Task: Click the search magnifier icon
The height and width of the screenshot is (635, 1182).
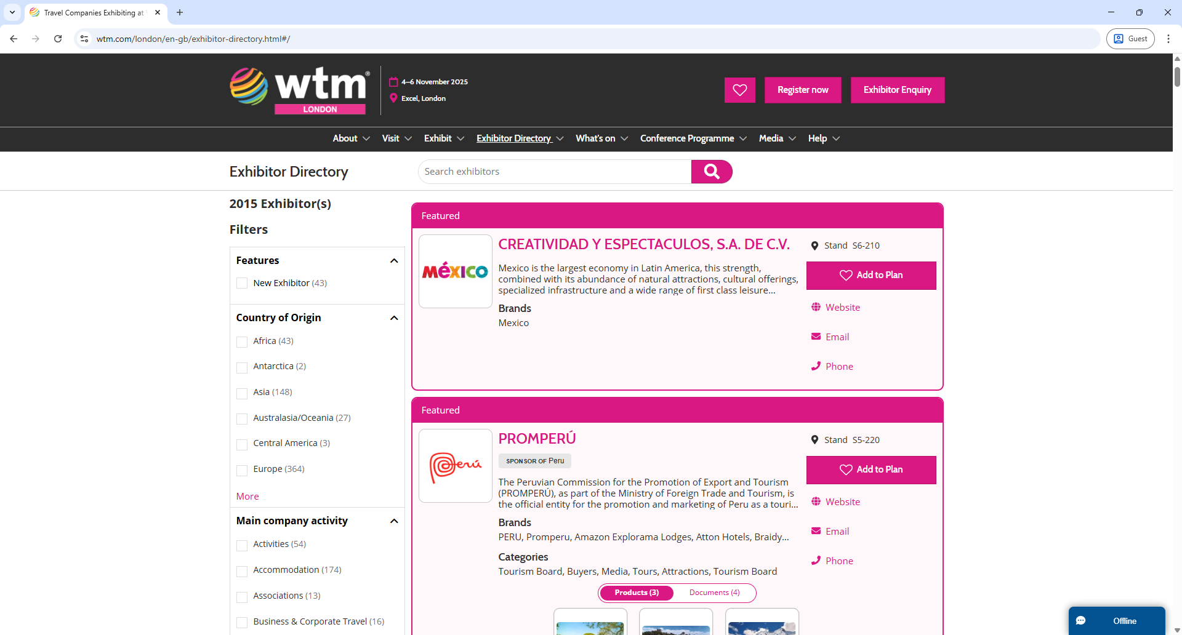Action: tap(712, 172)
